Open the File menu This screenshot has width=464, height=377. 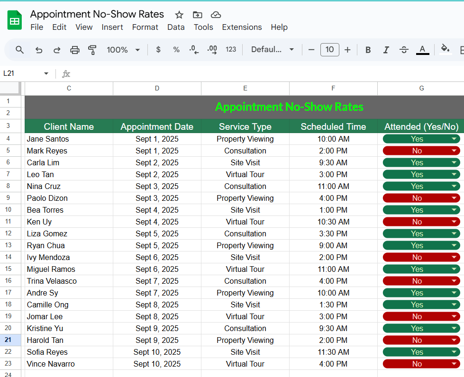tap(36, 27)
